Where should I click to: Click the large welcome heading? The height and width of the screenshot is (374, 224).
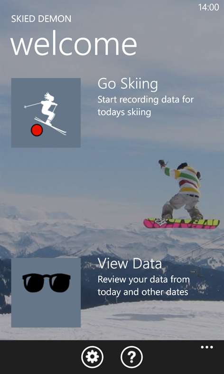[x=74, y=44]
